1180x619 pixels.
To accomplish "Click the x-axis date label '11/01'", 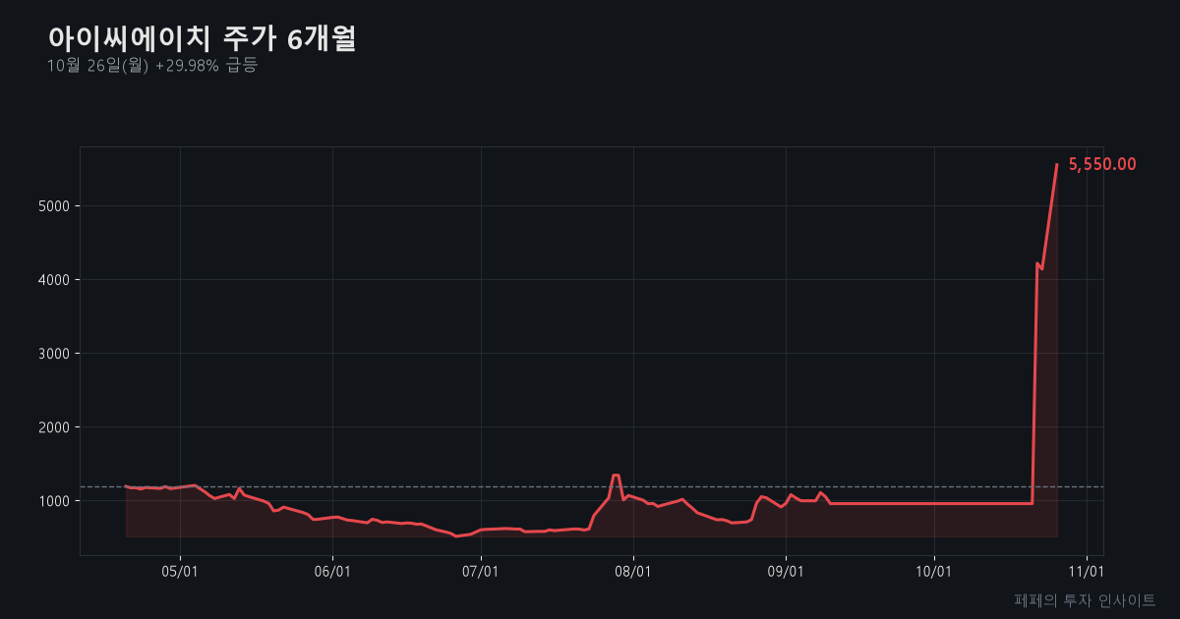I will pyautogui.click(x=1087, y=570).
